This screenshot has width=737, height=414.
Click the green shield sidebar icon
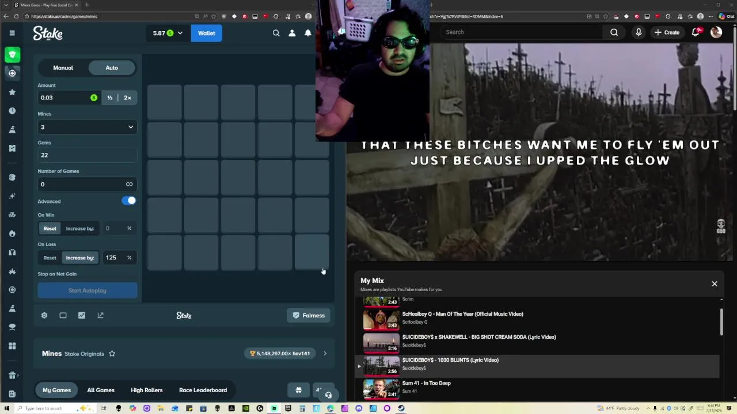pyautogui.click(x=12, y=55)
